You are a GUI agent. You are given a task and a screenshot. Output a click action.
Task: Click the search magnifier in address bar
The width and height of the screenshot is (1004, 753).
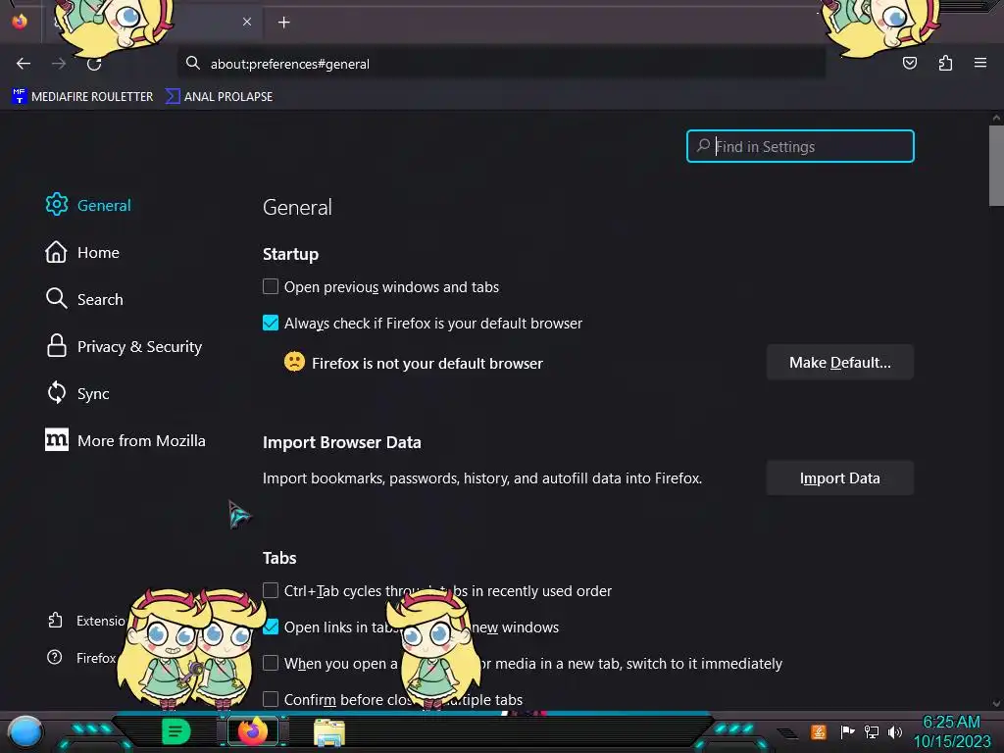point(193,63)
